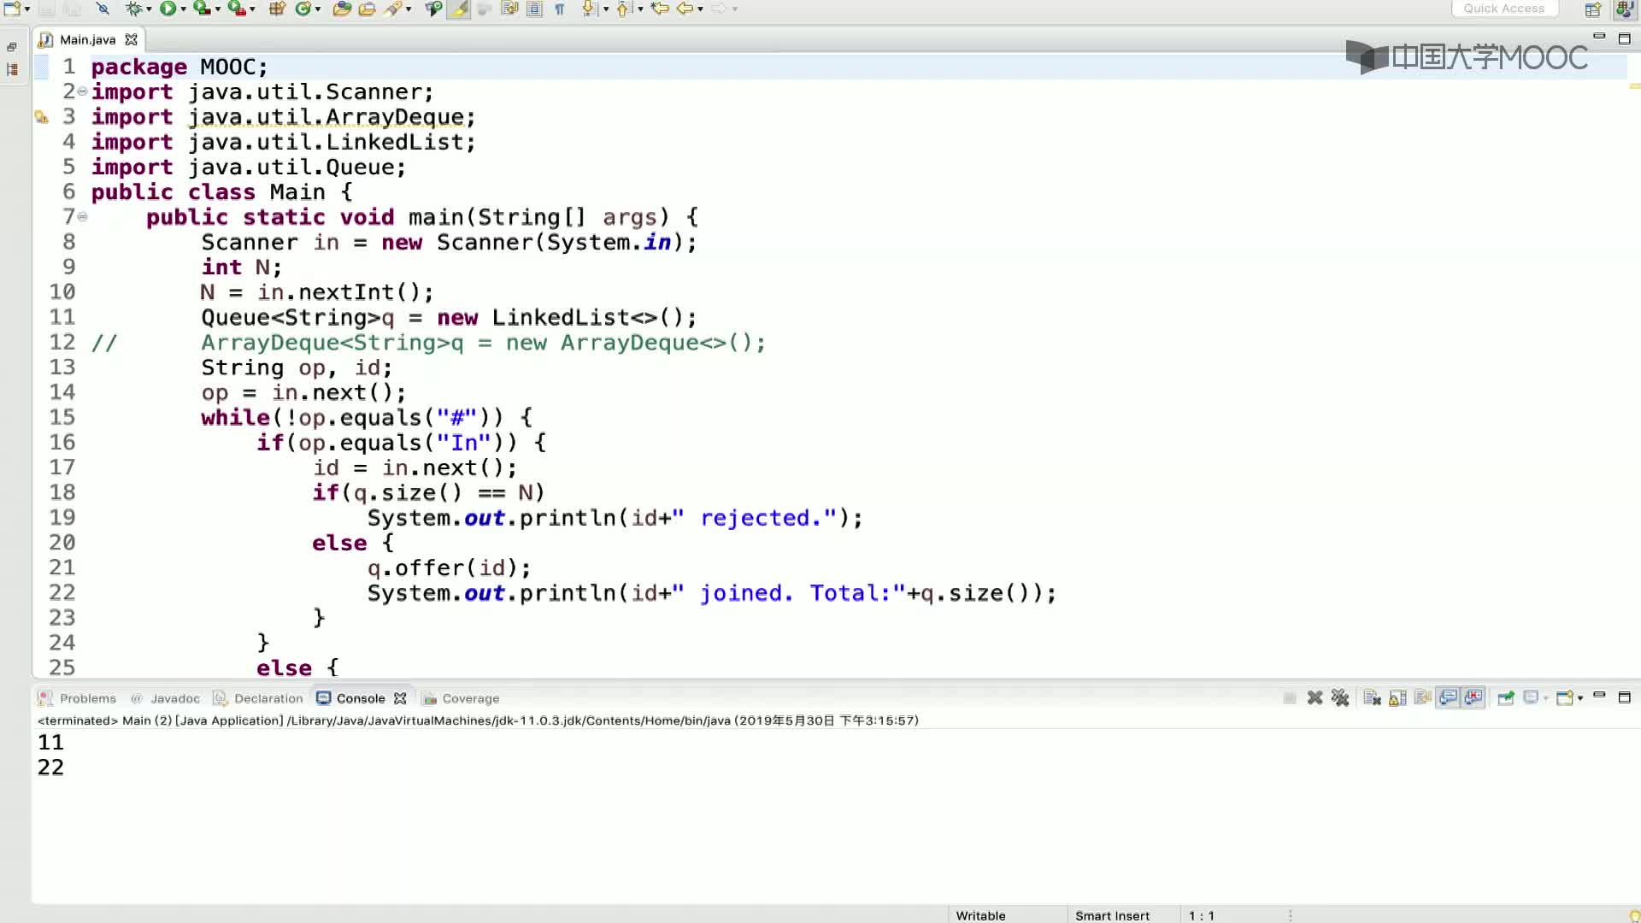Viewport: 1641px width, 923px height.
Task: Navigate Back with yellow left arrow
Action: click(x=685, y=9)
